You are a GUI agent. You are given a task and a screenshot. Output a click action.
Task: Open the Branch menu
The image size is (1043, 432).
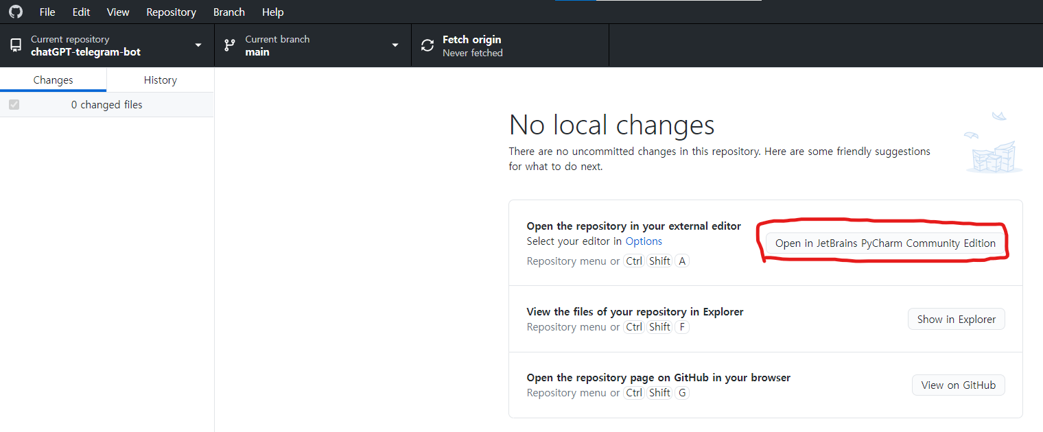pyautogui.click(x=229, y=12)
